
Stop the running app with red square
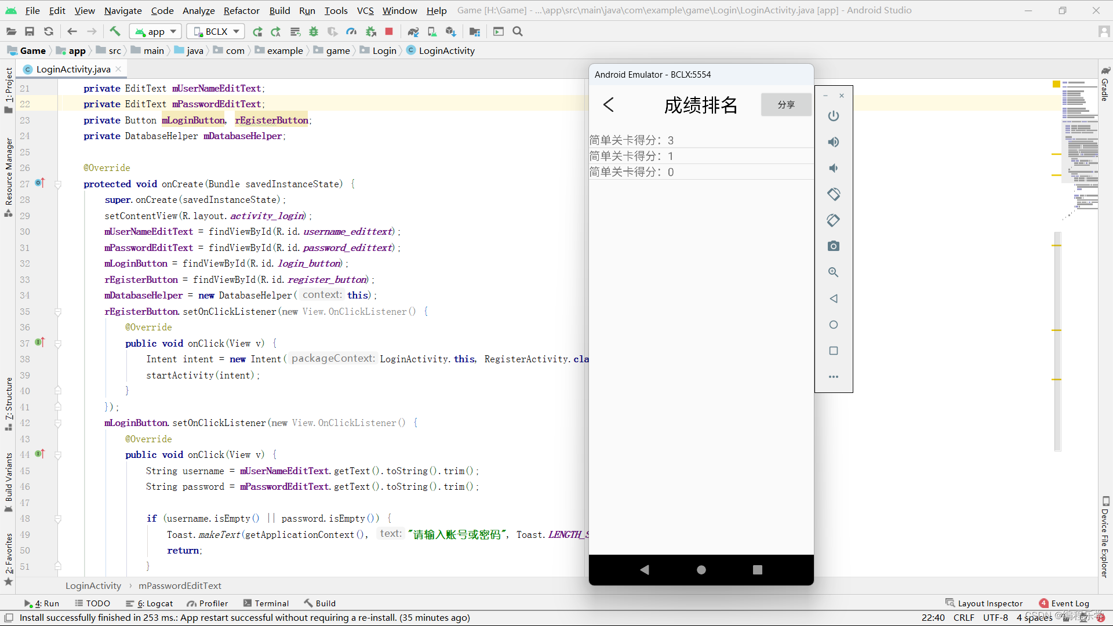click(x=389, y=31)
